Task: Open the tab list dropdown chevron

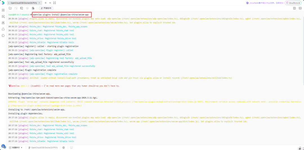Action: pos(50,3)
